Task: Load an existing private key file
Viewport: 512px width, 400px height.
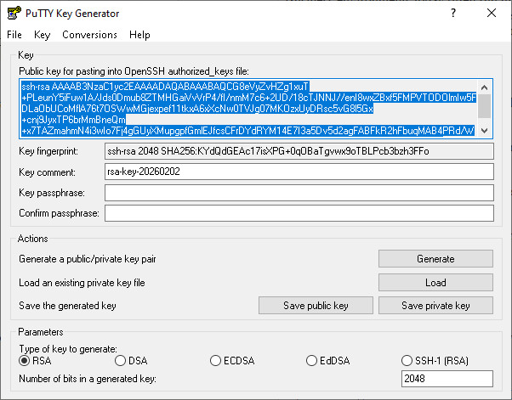Action: (435, 282)
